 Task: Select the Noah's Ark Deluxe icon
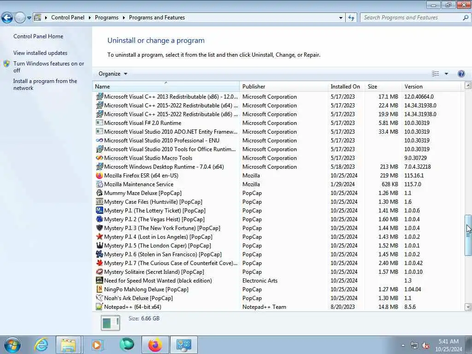click(100, 298)
